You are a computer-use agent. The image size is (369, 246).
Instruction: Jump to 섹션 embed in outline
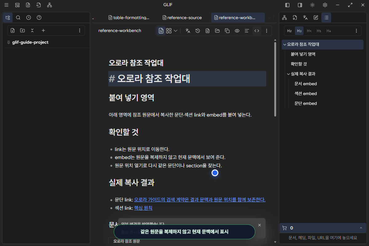[305, 93]
